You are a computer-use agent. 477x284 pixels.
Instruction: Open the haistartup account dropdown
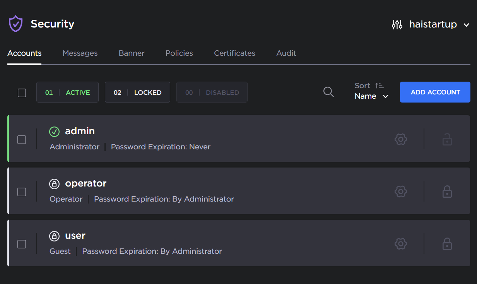(439, 24)
